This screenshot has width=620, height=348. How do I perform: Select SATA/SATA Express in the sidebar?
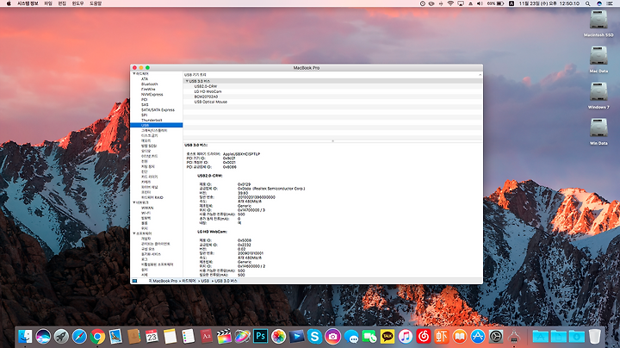(x=158, y=110)
